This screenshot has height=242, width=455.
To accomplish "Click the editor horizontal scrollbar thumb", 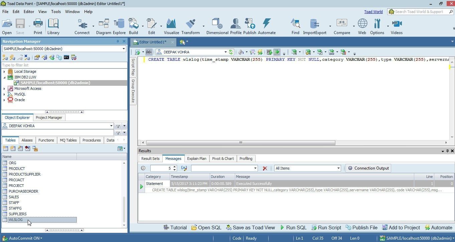I will click(241, 143).
